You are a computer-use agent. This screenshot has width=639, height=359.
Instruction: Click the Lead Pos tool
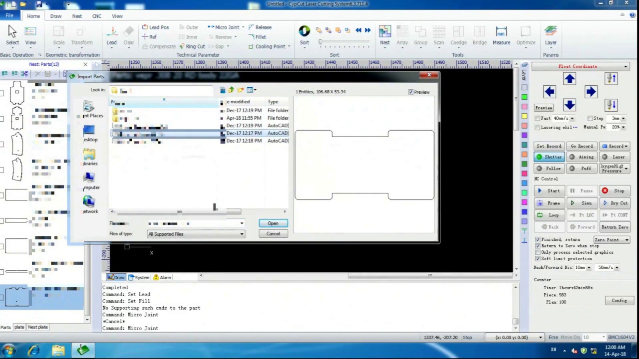click(155, 27)
